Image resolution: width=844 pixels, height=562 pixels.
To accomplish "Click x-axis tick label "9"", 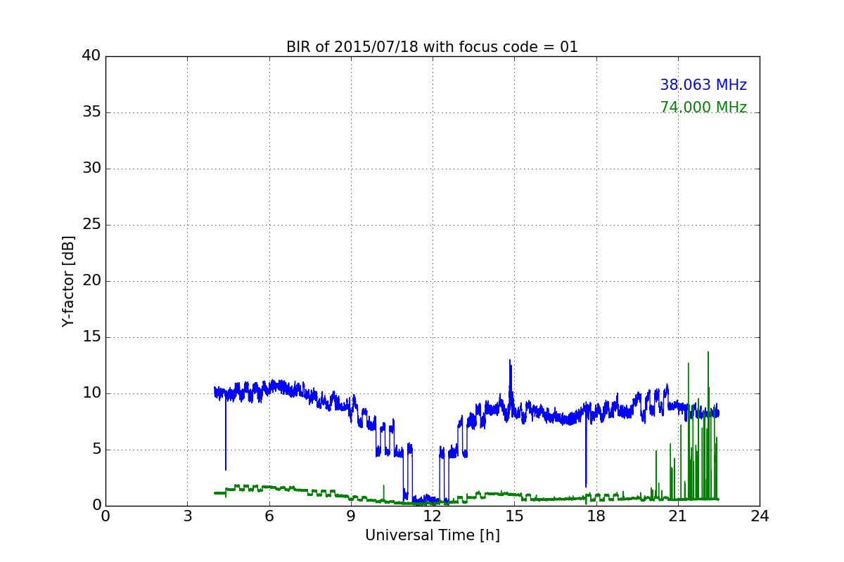I will 350,516.
